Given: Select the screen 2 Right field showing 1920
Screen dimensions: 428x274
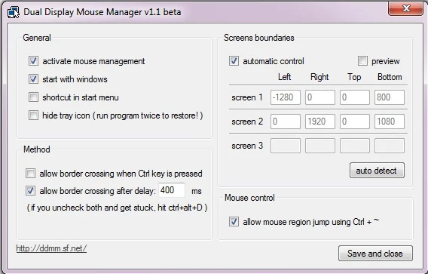Looking at the screenshot, I should point(320,122).
